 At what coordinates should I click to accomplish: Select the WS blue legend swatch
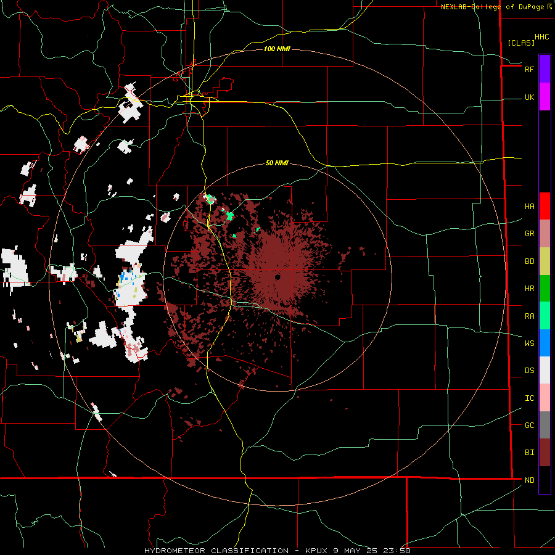tap(545, 343)
